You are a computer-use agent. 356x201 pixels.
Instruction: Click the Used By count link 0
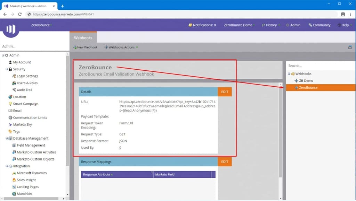(120, 148)
